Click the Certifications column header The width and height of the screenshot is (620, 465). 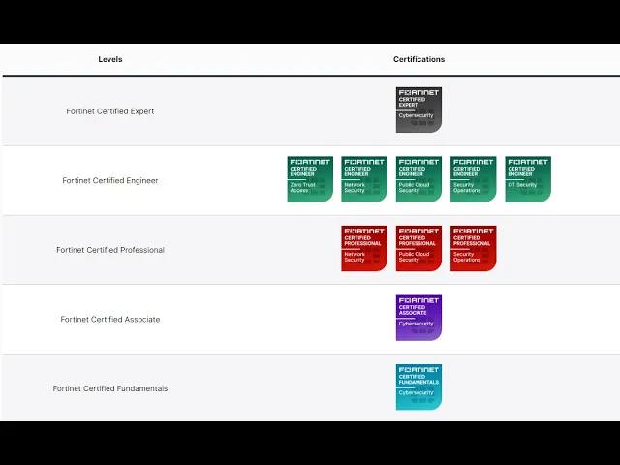click(418, 59)
